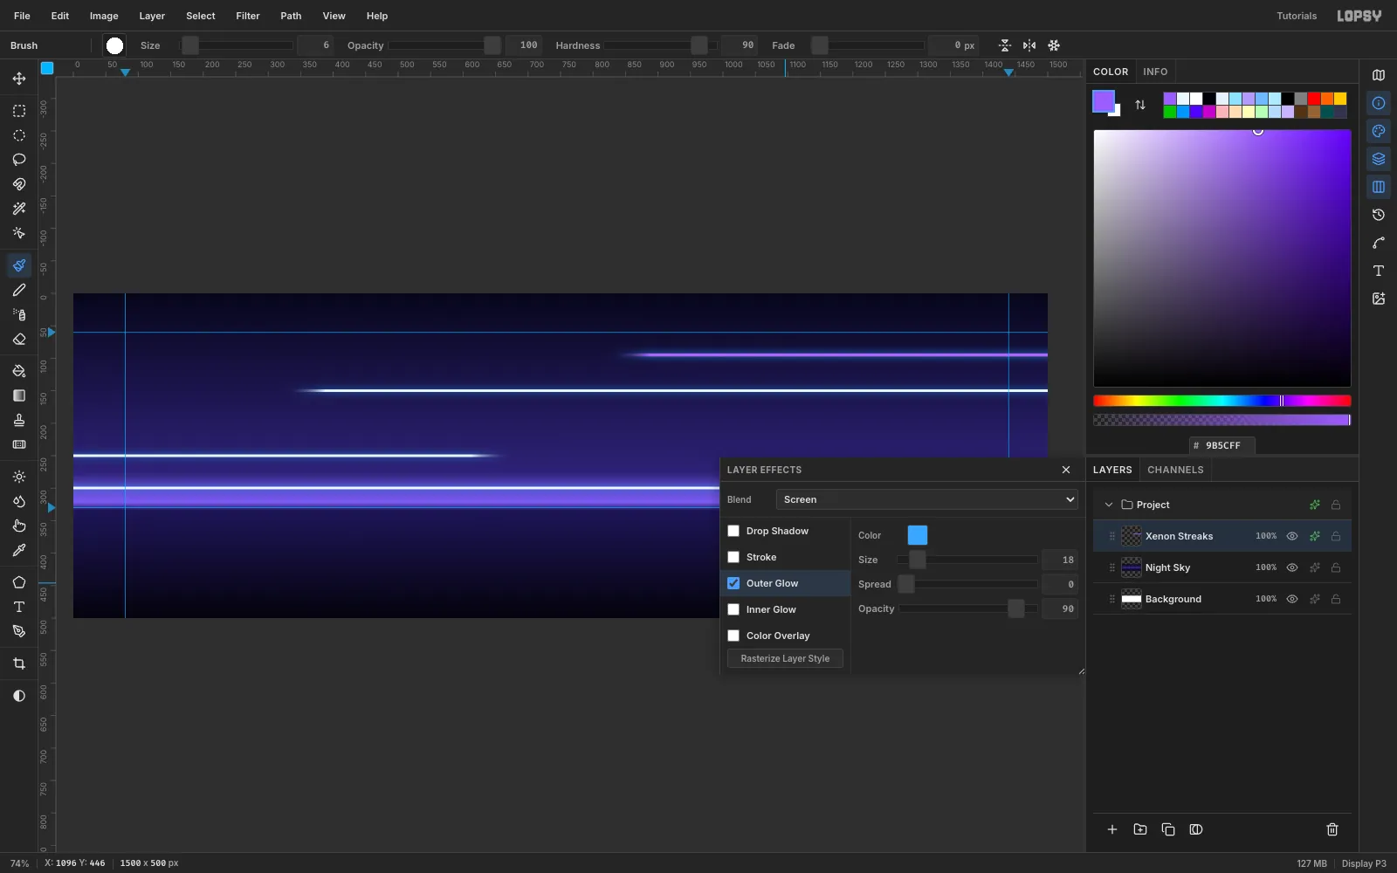Open the Path menu

tap(291, 16)
